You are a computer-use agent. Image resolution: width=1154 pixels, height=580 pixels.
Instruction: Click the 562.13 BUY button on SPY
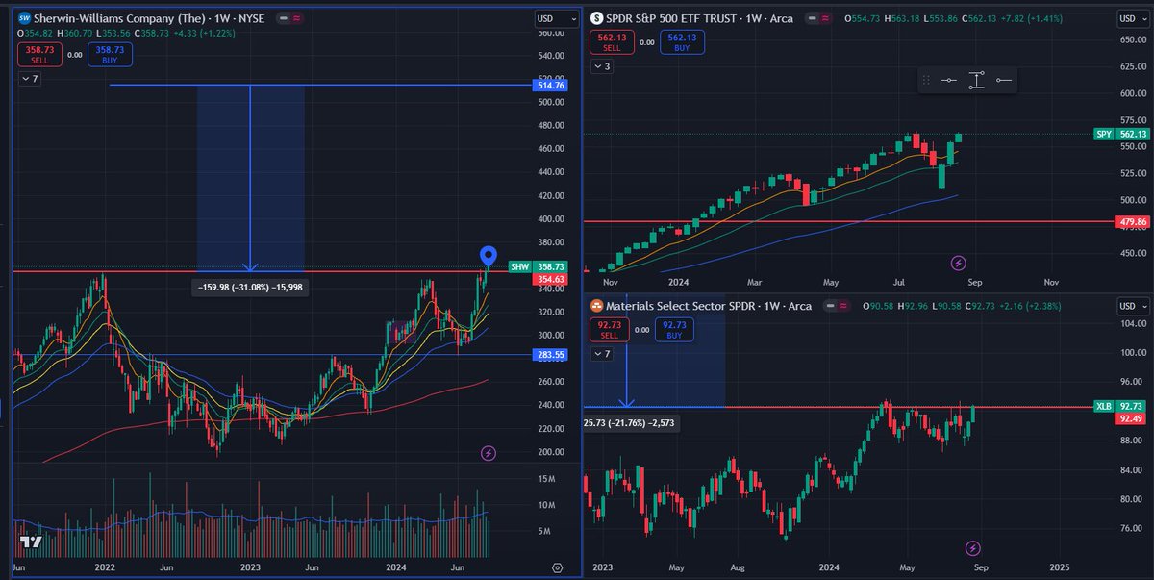682,41
